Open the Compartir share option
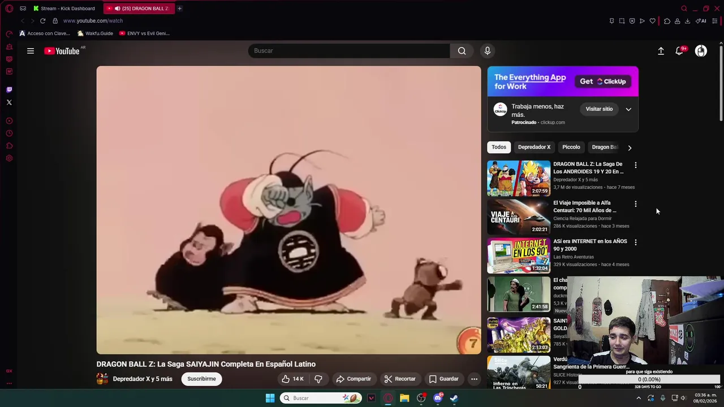724x407 pixels. 354,379
